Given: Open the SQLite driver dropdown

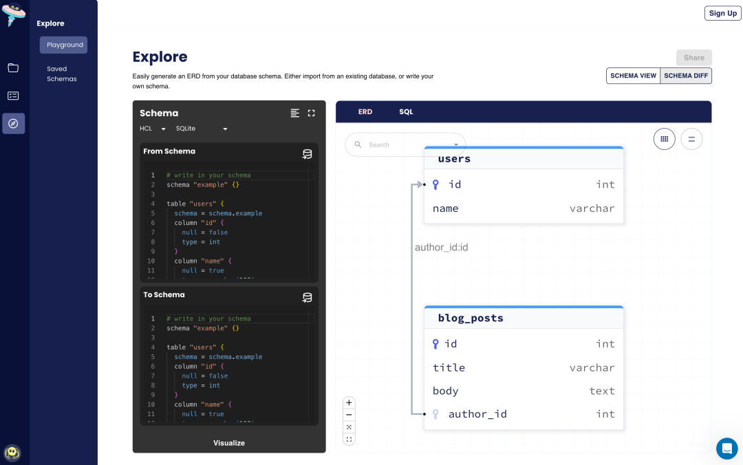Looking at the screenshot, I should pos(202,129).
